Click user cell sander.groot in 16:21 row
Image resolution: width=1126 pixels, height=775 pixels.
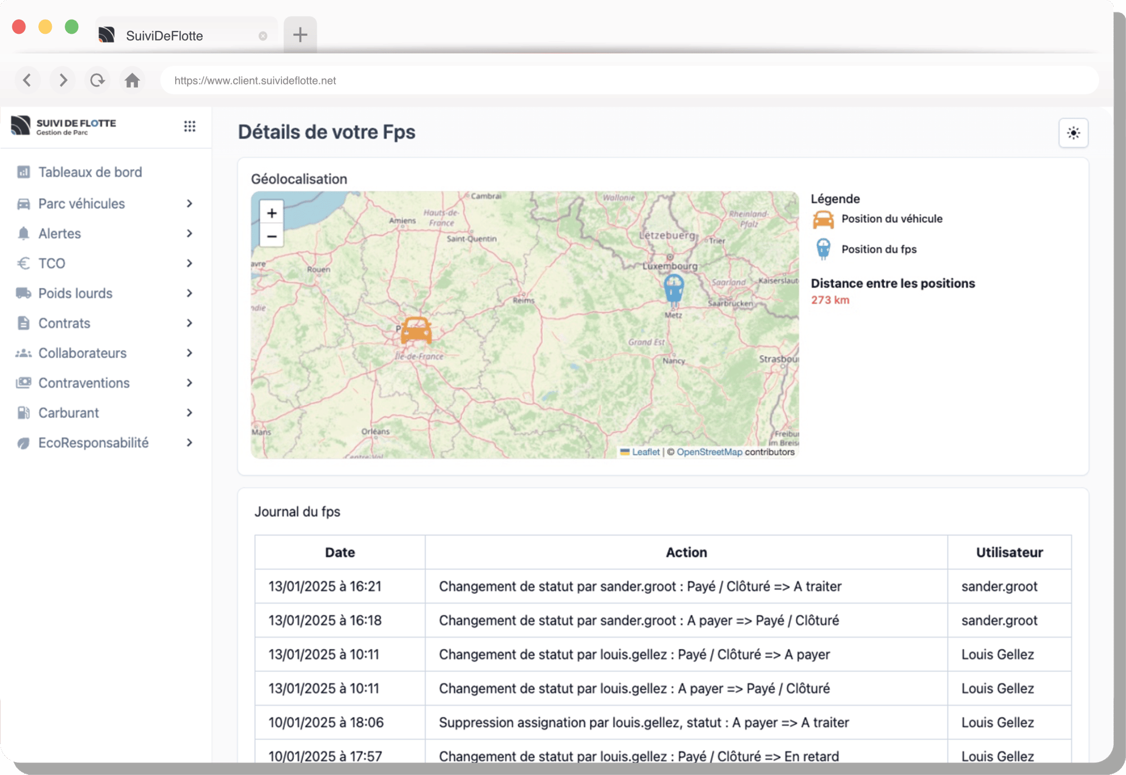[1009, 586]
